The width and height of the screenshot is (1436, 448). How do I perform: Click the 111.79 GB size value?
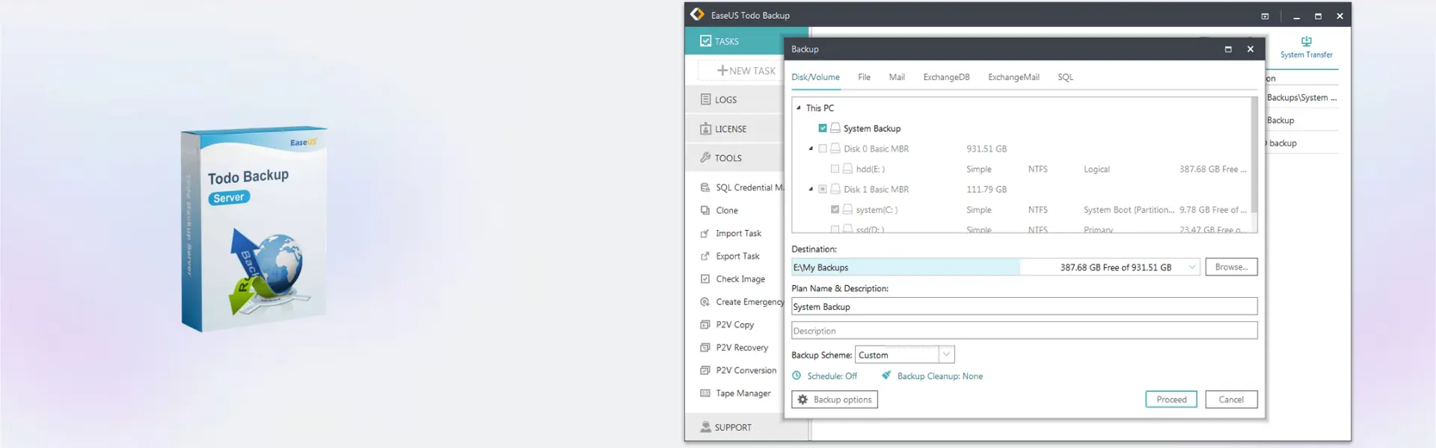[x=986, y=190]
